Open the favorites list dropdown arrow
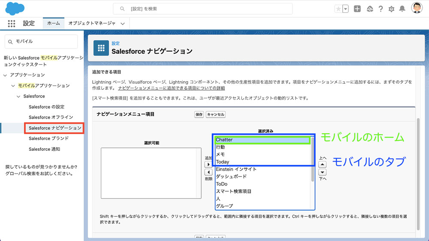 click(345, 9)
